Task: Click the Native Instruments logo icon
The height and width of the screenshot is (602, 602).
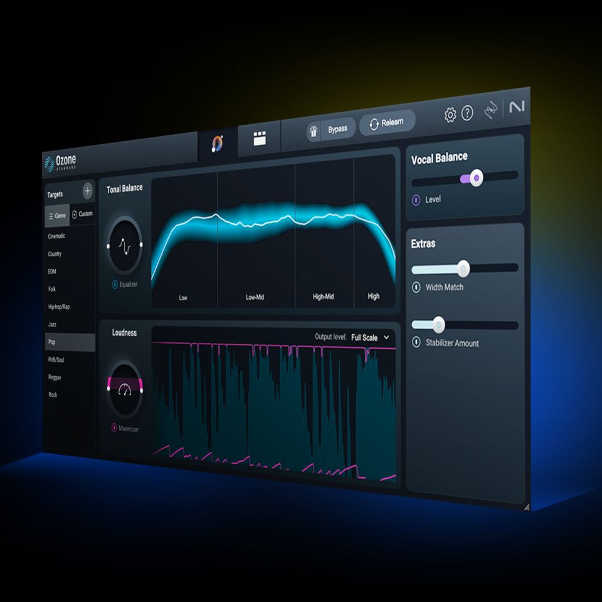Action: pyautogui.click(x=516, y=107)
